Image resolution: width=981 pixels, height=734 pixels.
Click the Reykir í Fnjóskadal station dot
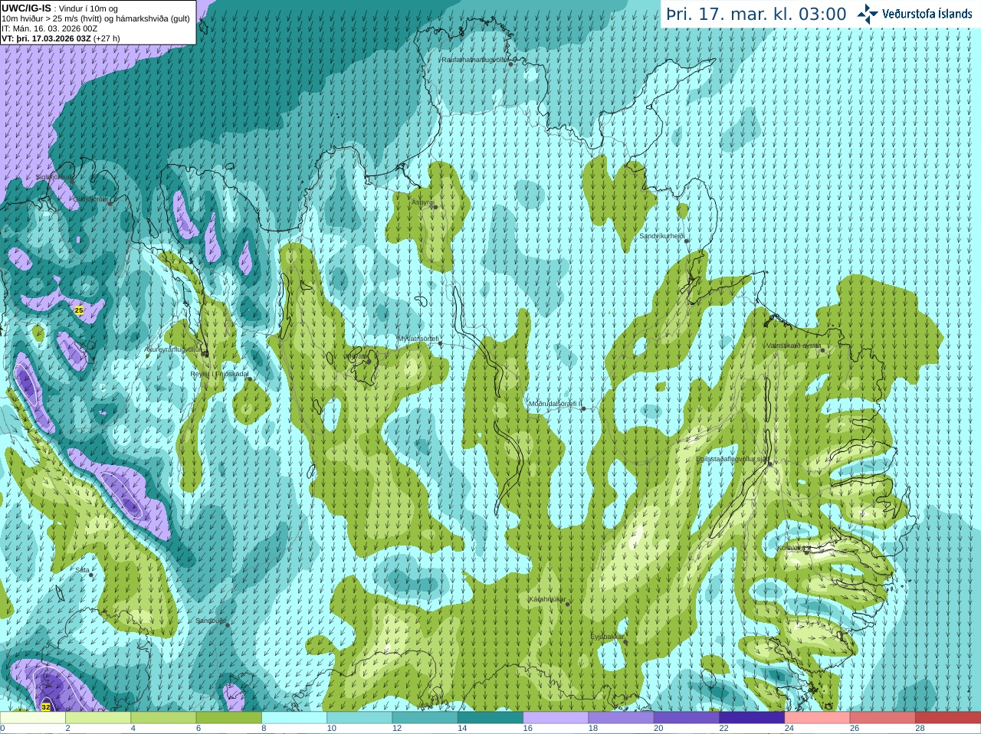(x=250, y=378)
